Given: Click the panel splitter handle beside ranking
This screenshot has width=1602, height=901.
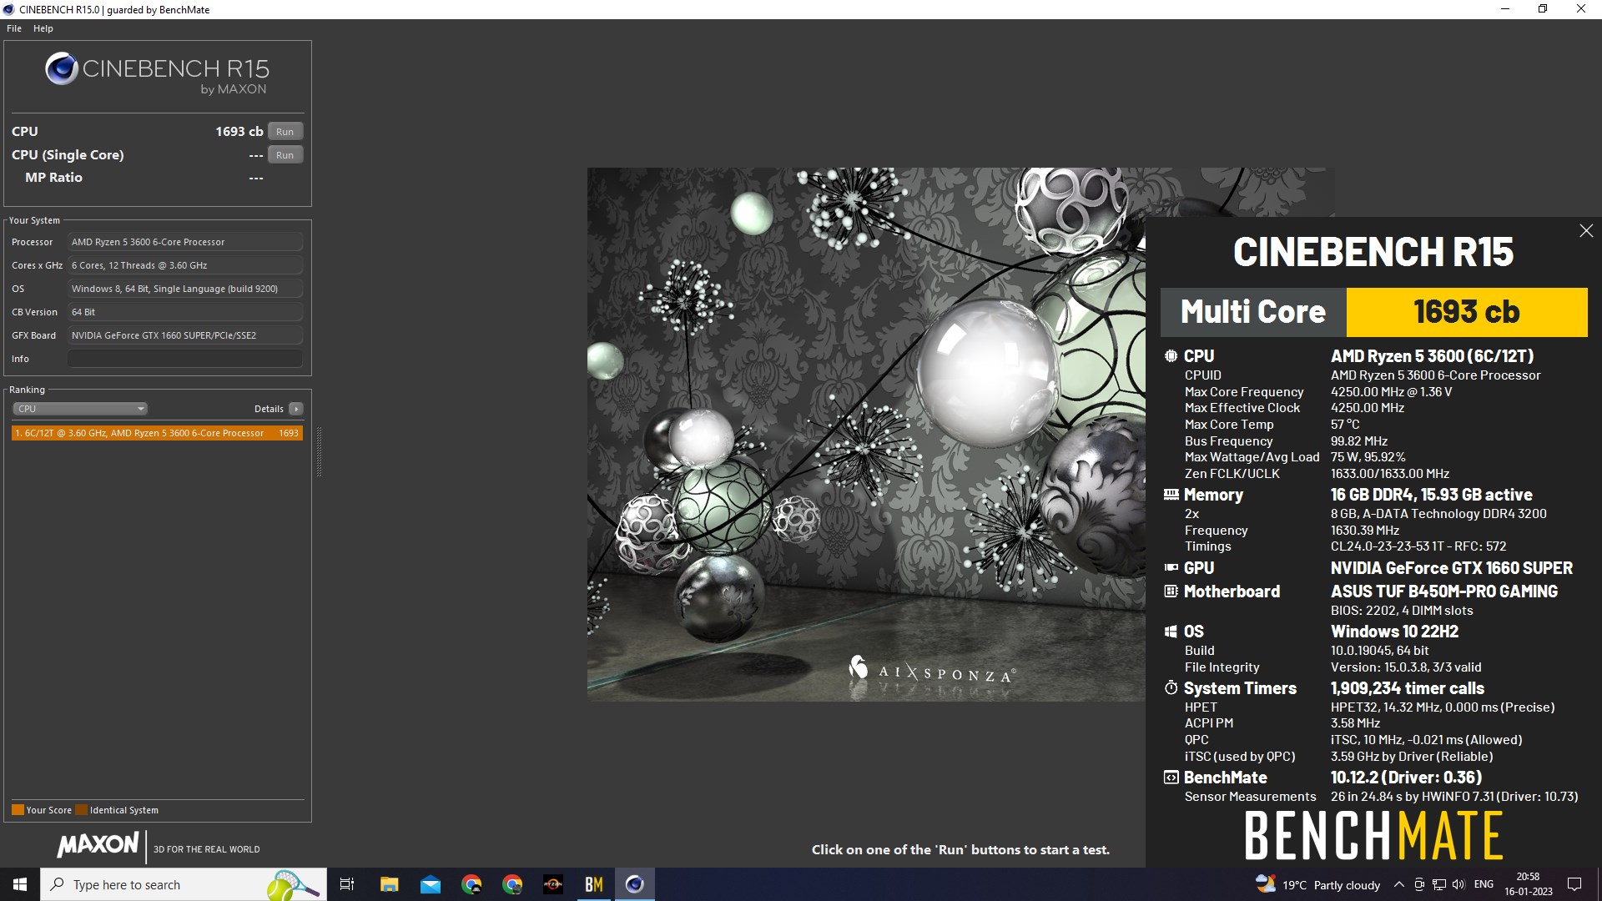Looking at the screenshot, I should click(x=319, y=450).
